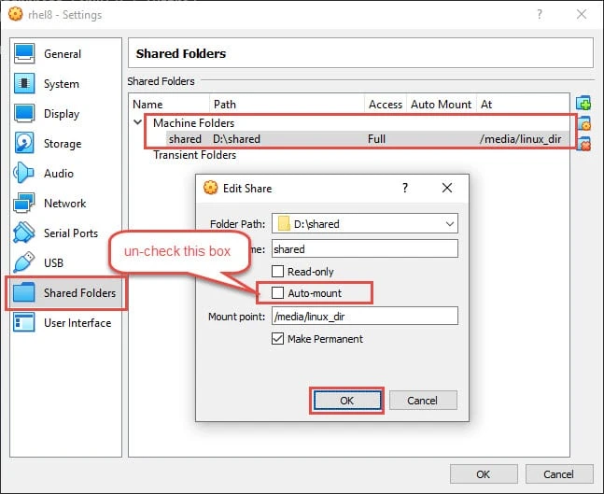Image resolution: width=604 pixels, height=494 pixels.
Task: Click the VirtualBox icon in Settings title bar
Action: coord(16,14)
